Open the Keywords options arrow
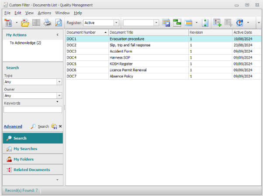 pyautogui.click(x=57, y=101)
